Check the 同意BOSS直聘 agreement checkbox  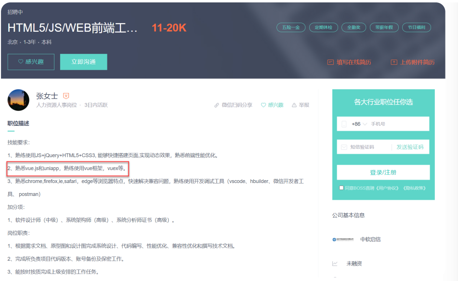340,188
